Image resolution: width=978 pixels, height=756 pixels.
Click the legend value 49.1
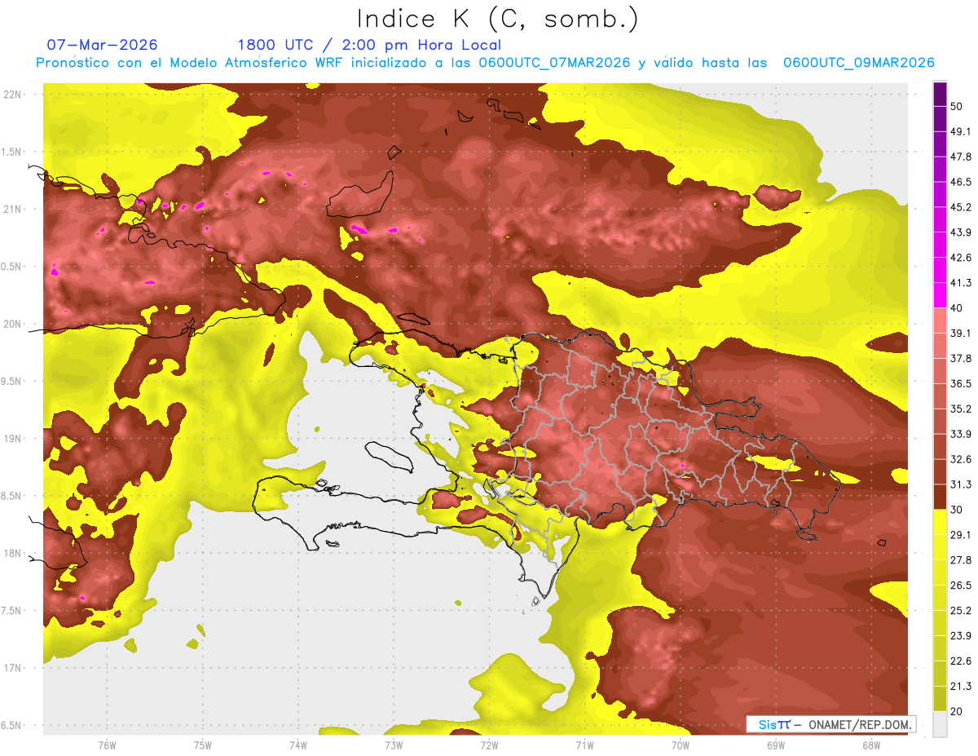[x=961, y=131]
